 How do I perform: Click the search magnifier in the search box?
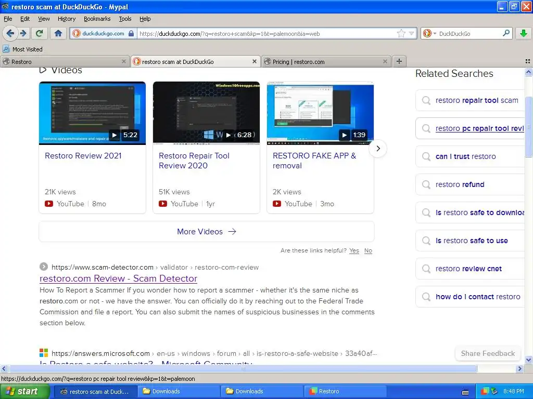coord(506,33)
